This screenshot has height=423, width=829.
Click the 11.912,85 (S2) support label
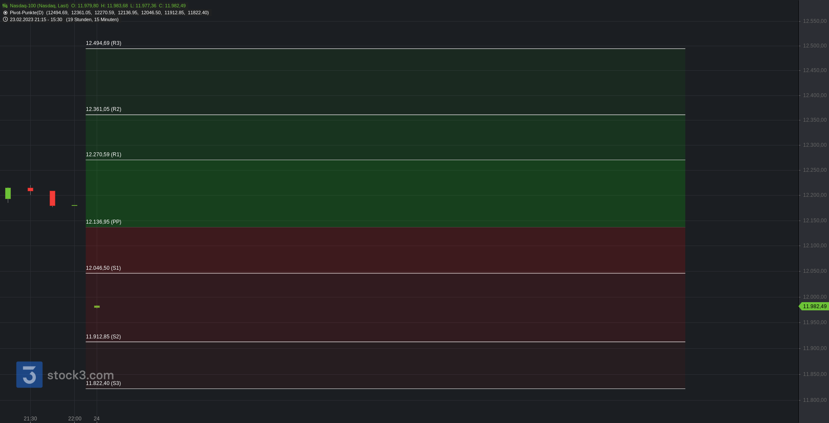click(104, 337)
